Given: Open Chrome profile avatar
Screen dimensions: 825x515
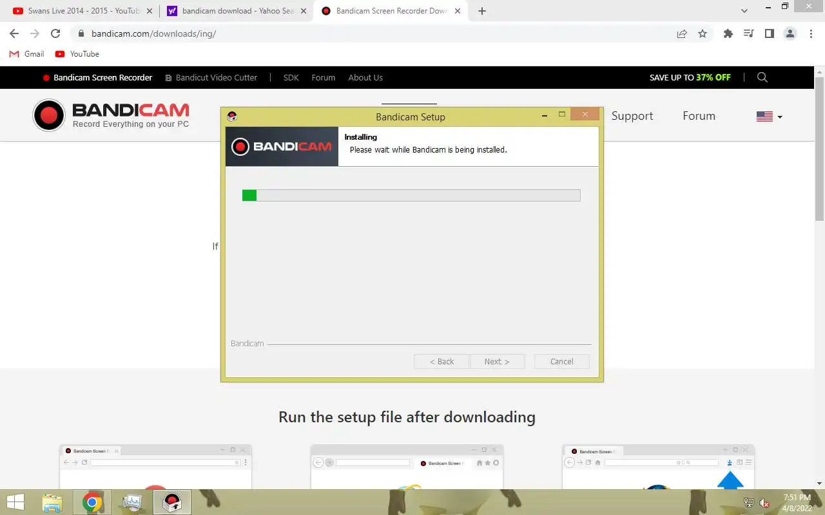Looking at the screenshot, I should click(790, 33).
